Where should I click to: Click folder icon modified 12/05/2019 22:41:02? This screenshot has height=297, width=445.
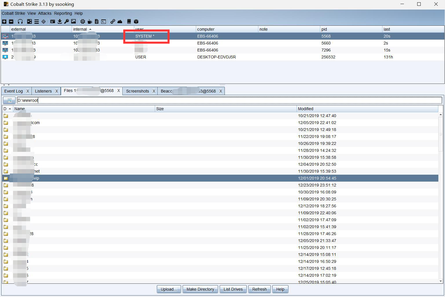(6, 123)
